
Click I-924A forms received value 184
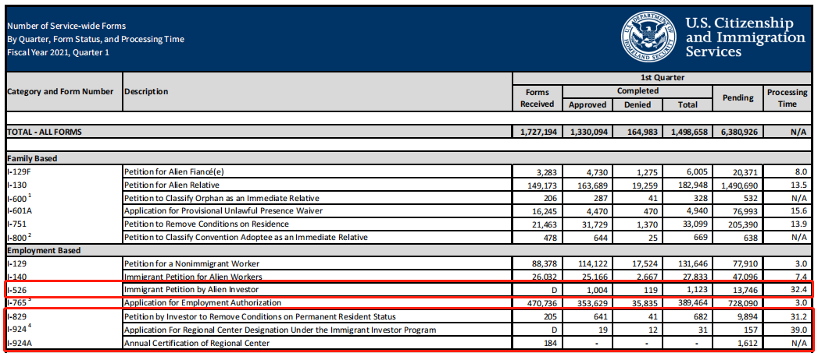[548, 343]
